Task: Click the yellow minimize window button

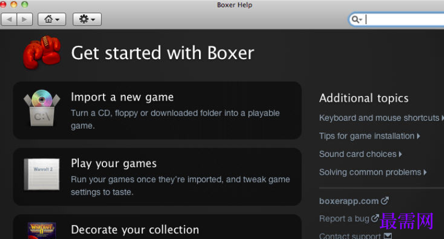Action: tap(14, 5)
